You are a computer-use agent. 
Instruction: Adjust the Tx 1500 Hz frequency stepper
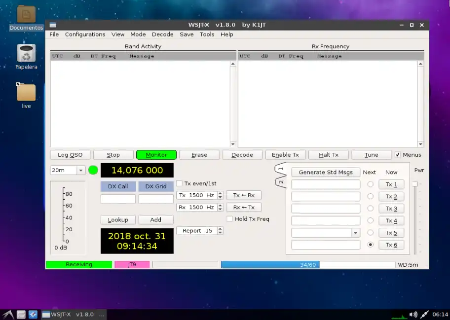pyautogui.click(x=220, y=195)
